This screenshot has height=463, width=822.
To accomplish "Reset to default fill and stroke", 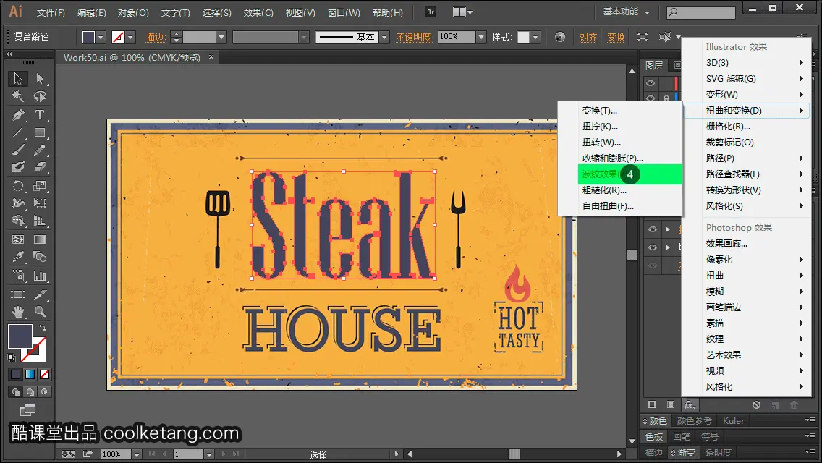I will 12,358.
